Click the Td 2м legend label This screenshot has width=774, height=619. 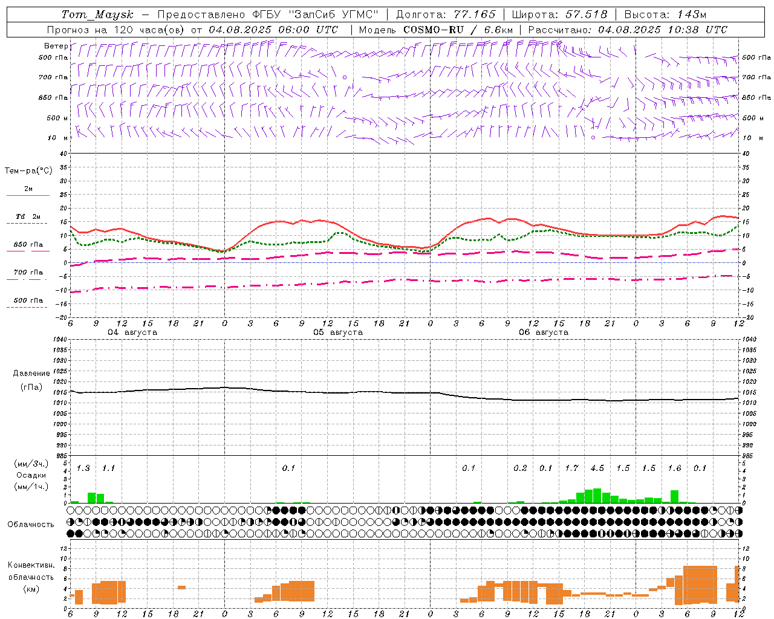point(28,216)
